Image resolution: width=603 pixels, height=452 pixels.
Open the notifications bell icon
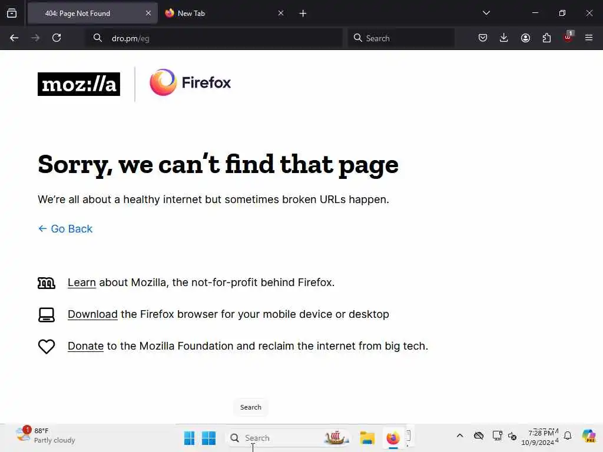(568, 436)
